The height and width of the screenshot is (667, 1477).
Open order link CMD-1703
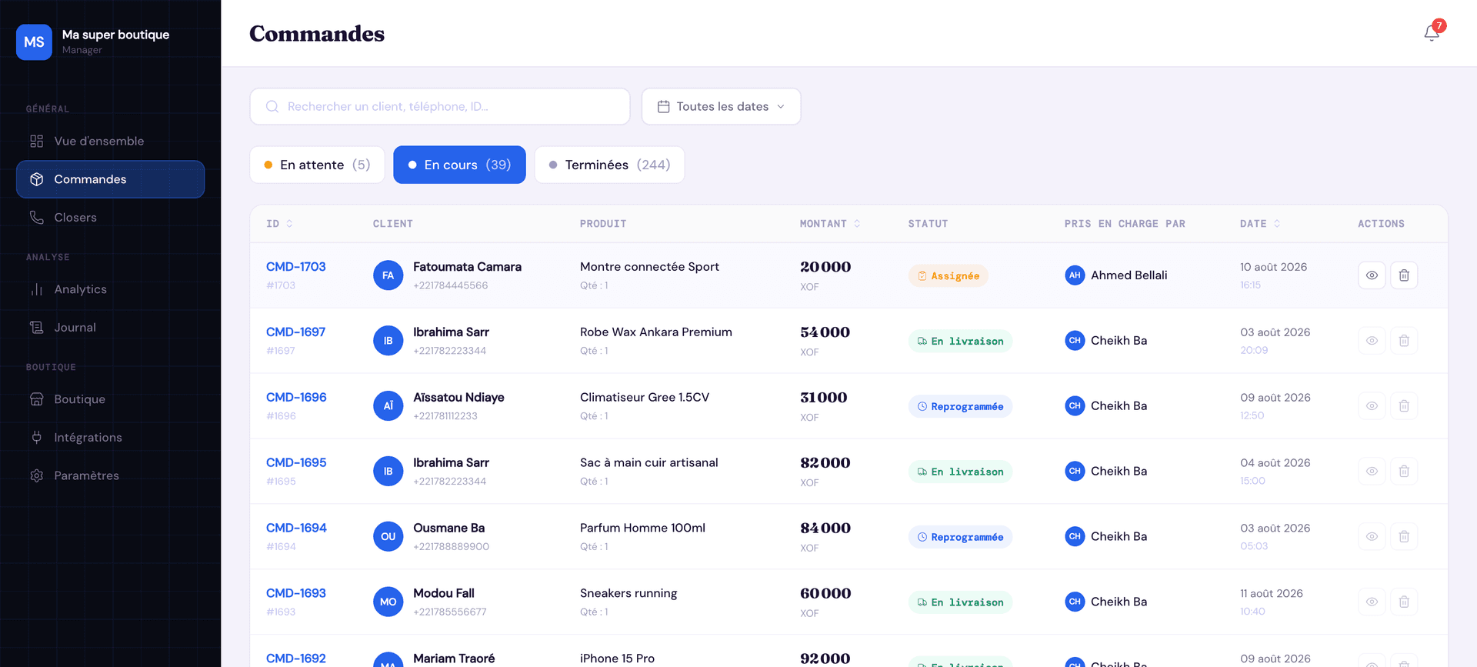296,267
